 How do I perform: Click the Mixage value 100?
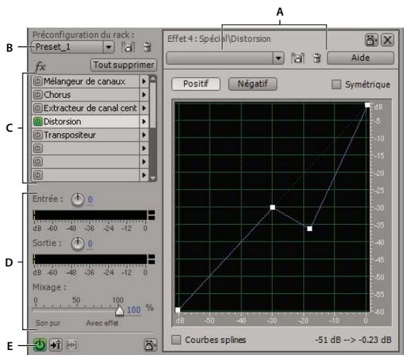(134, 310)
